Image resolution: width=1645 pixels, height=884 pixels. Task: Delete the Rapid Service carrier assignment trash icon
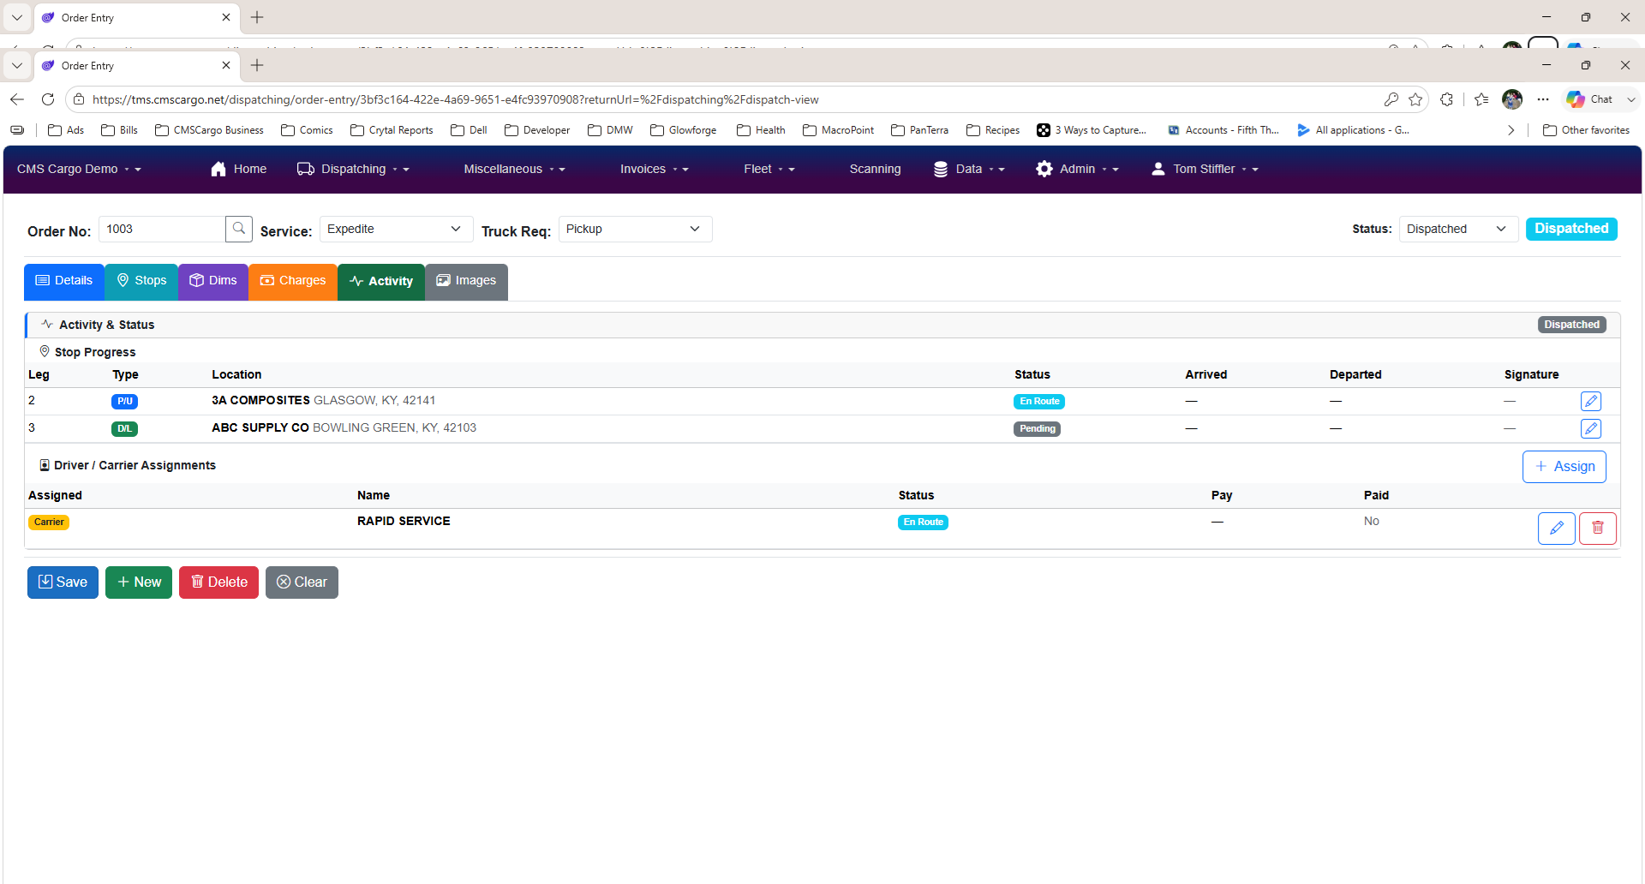click(x=1598, y=529)
